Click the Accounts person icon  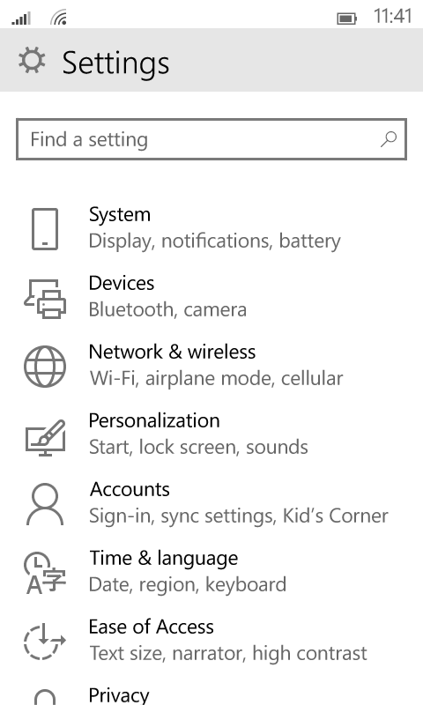coord(45,504)
